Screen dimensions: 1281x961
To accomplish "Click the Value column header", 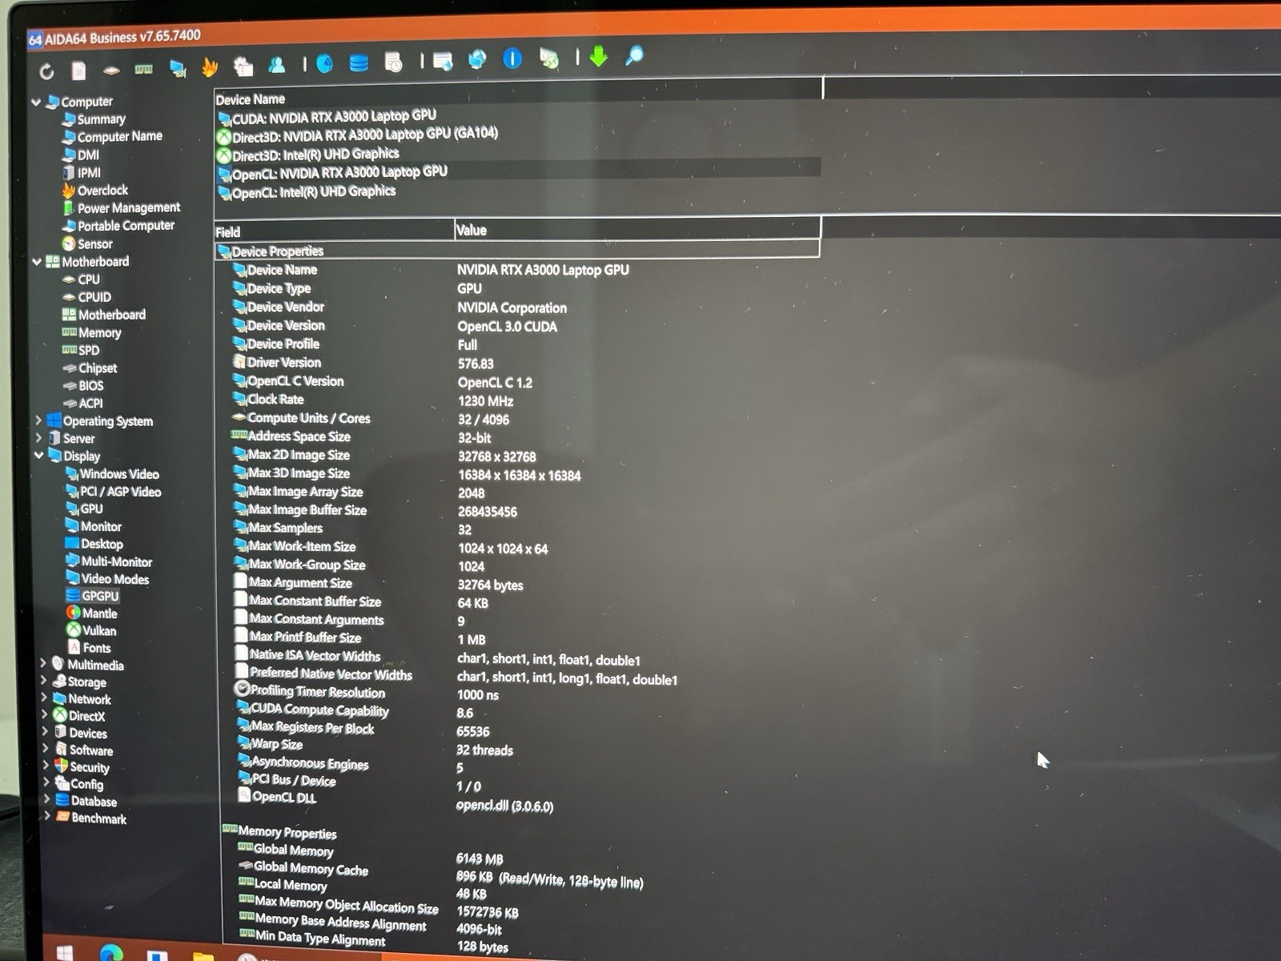I will [x=637, y=229].
